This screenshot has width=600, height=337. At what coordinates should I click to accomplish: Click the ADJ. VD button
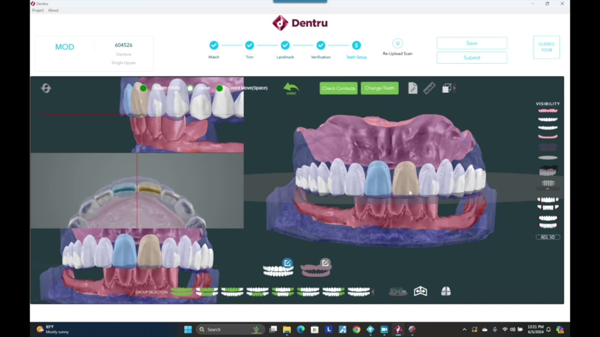pyautogui.click(x=547, y=237)
